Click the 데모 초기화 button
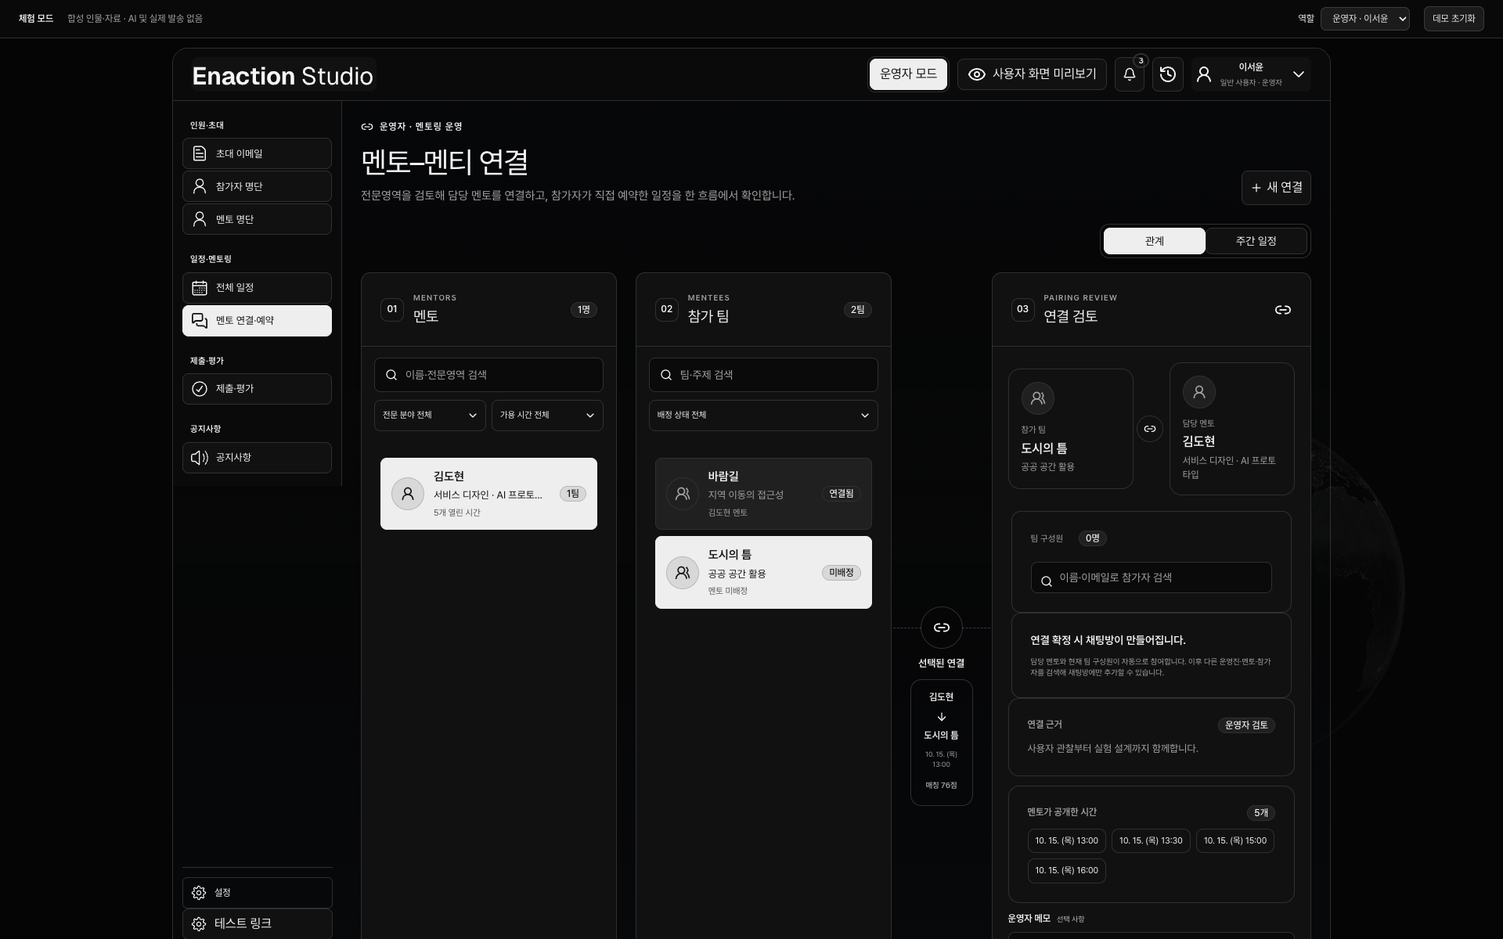 (1453, 19)
